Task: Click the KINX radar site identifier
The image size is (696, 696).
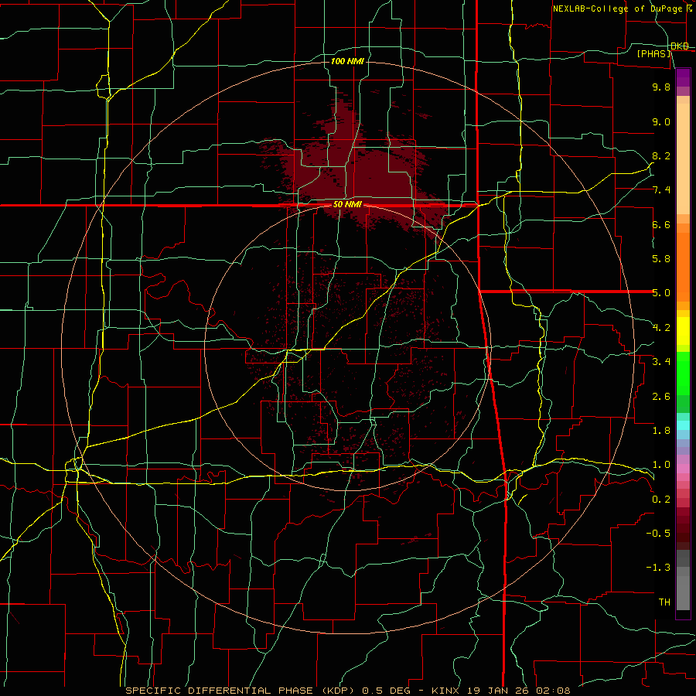Action: (447, 691)
